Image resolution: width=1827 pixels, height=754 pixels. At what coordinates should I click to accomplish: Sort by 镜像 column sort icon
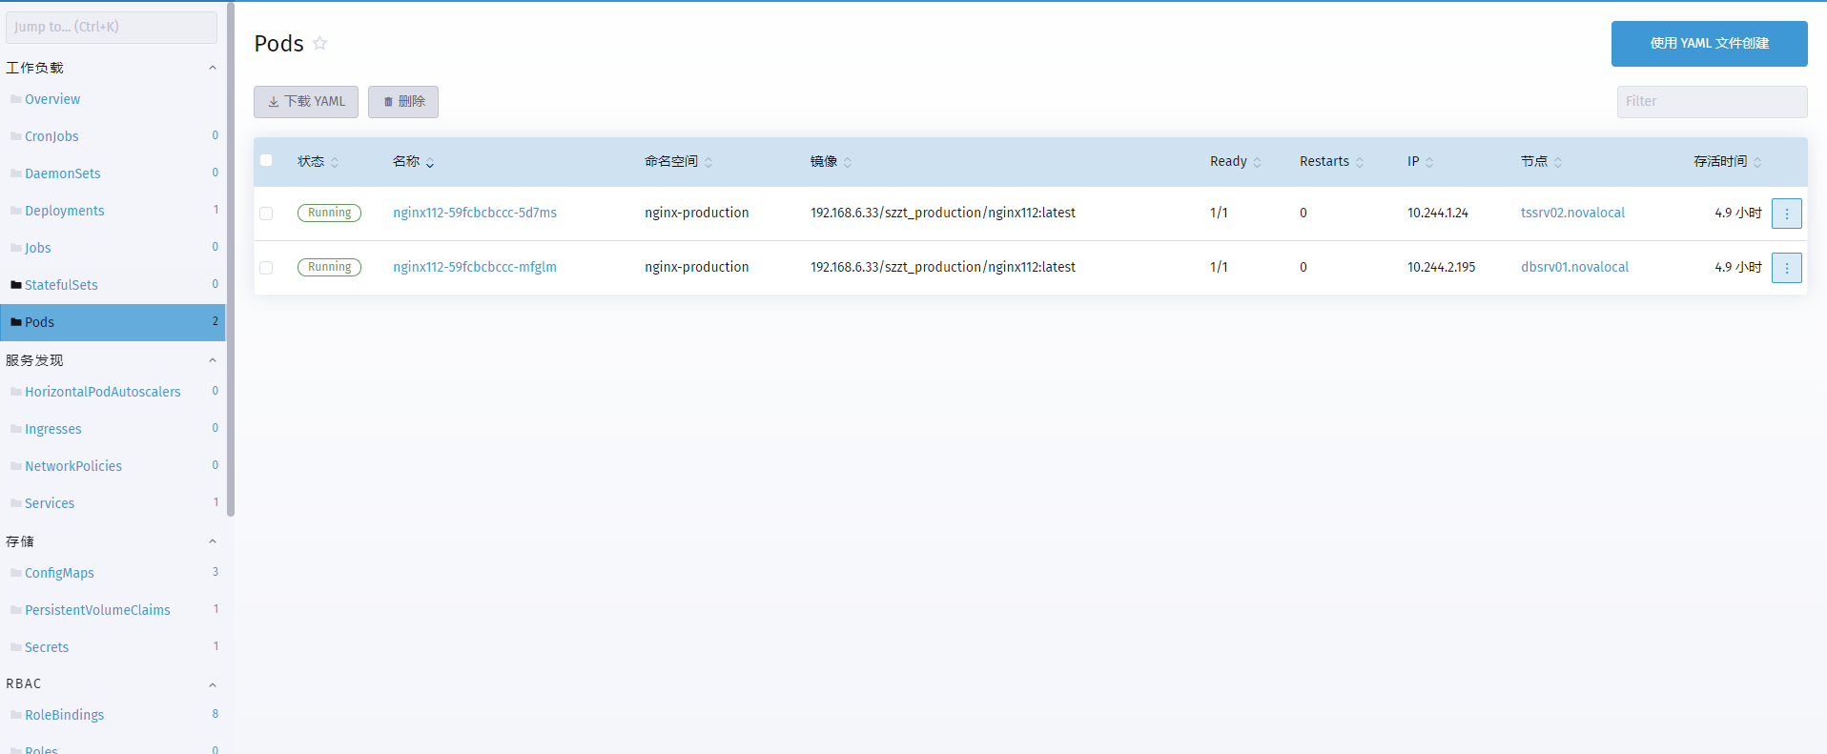click(848, 163)
